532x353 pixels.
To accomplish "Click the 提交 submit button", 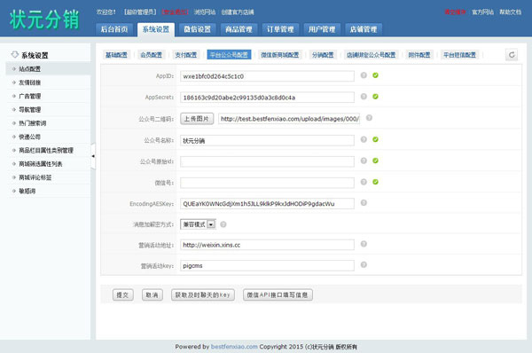I will (123, 294).
